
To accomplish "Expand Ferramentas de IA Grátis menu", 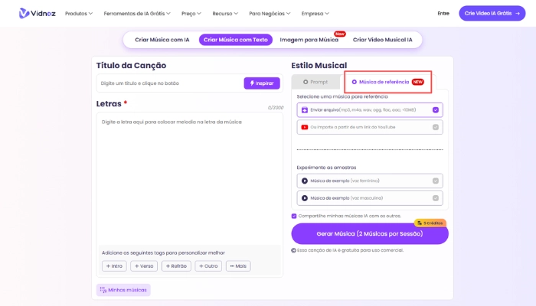I will 137,14.
